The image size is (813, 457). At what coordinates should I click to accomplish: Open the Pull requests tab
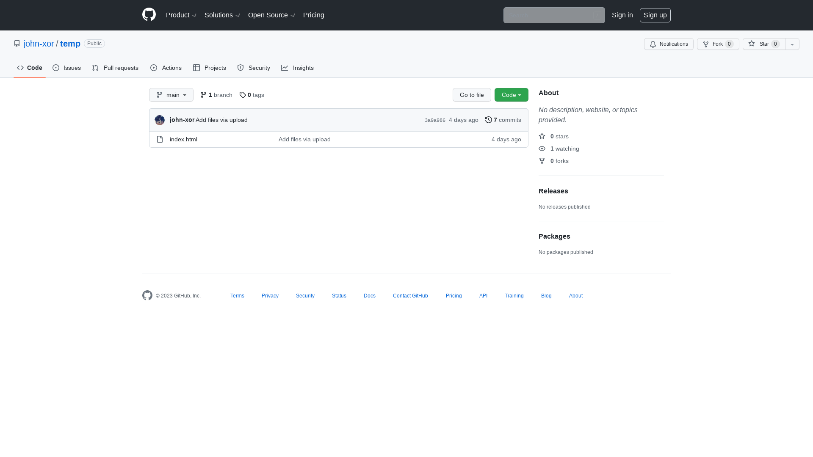115,68
